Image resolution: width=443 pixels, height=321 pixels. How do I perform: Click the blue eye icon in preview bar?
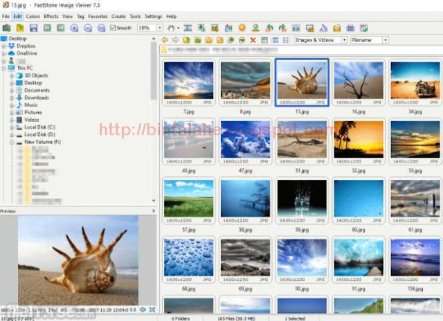[143, 310]
